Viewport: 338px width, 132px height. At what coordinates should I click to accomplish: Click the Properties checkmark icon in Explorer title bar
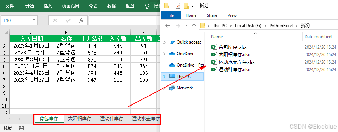tap(178, 6)
